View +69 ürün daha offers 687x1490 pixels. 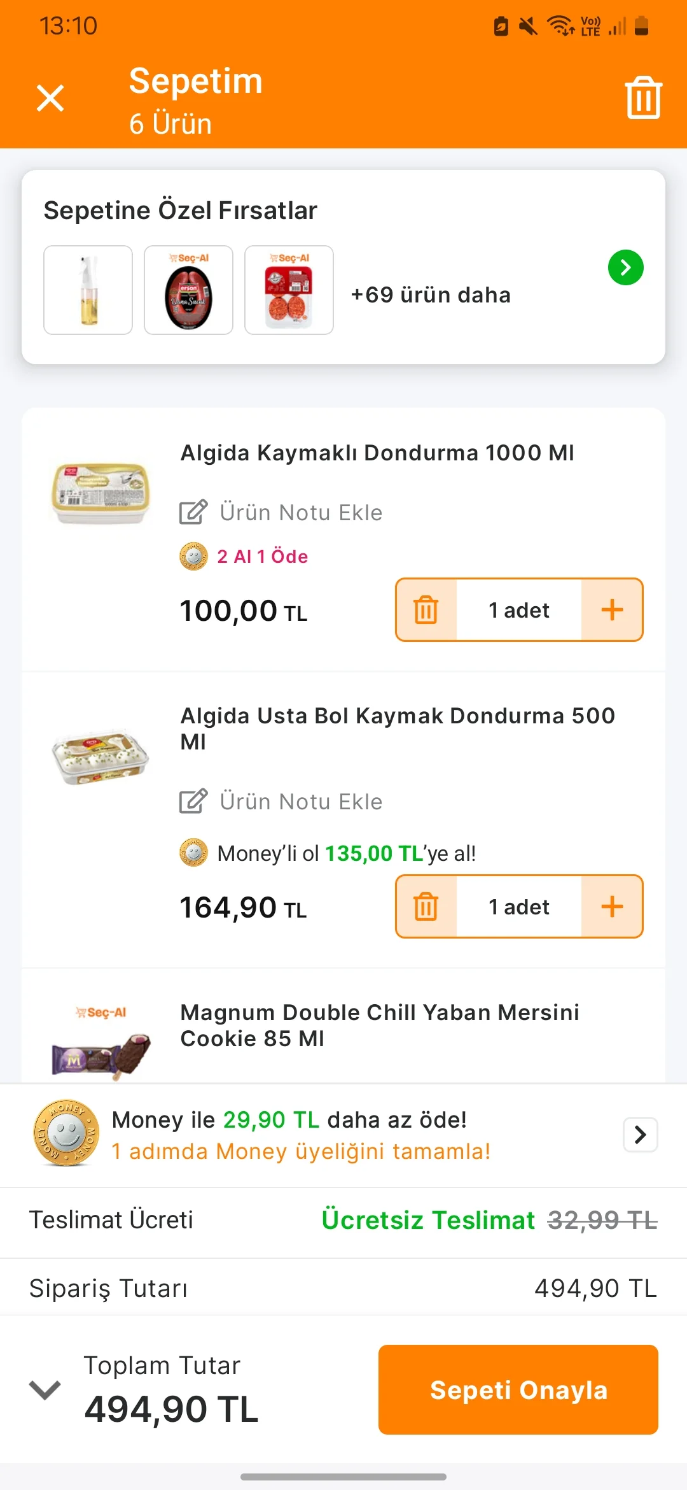[x=431, y=295]
